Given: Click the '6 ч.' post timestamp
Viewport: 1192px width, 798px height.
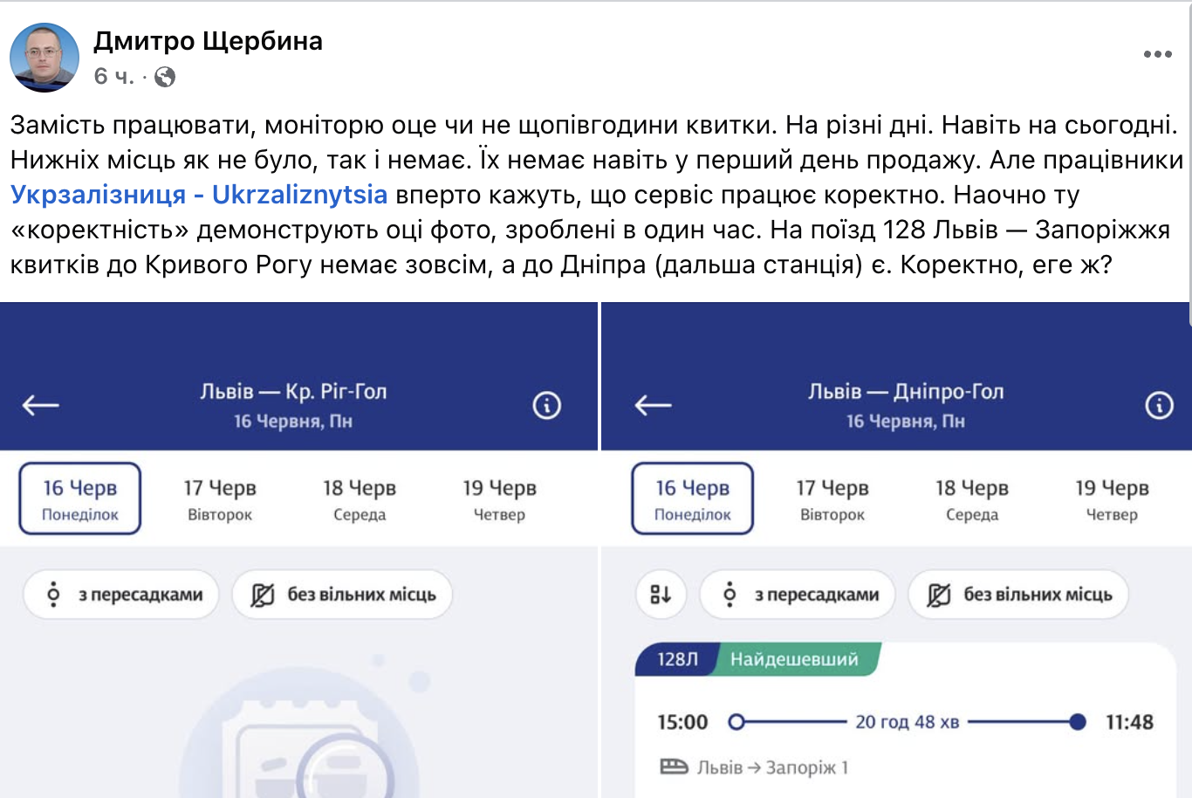Looking at the screenshot, I should point(113,77).
